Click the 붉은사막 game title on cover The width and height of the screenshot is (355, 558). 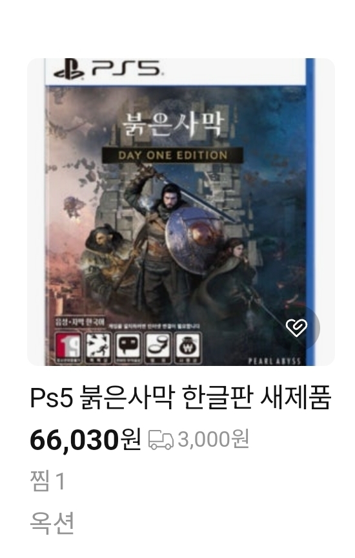tap(174, 125)
